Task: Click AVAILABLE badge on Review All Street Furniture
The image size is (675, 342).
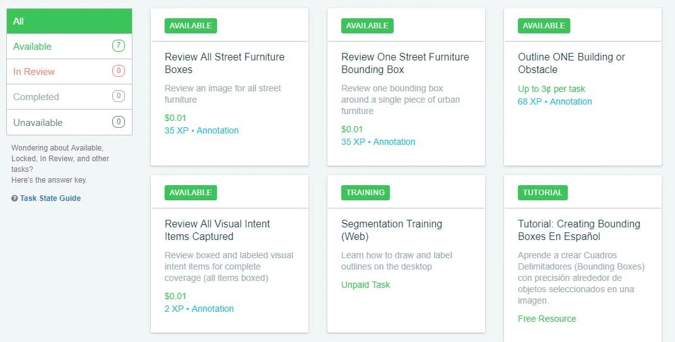Action: point(191,26)
